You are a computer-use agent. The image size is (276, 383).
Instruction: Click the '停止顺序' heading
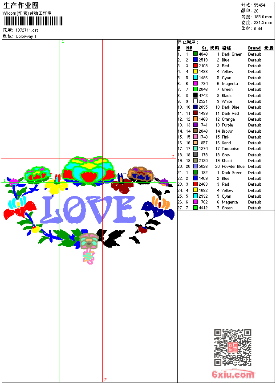tap(187, 42)
